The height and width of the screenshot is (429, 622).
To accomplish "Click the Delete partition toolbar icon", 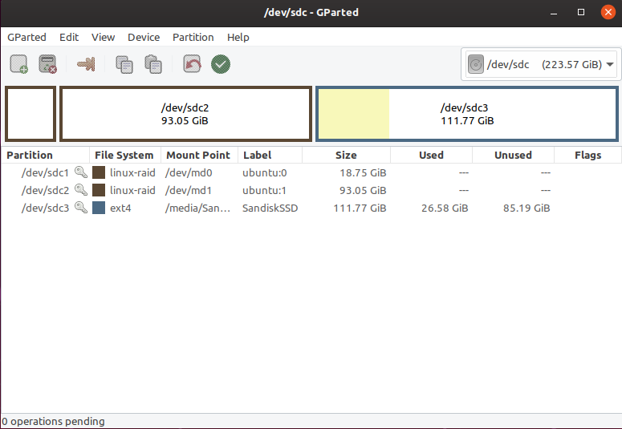I will [47, 64].
